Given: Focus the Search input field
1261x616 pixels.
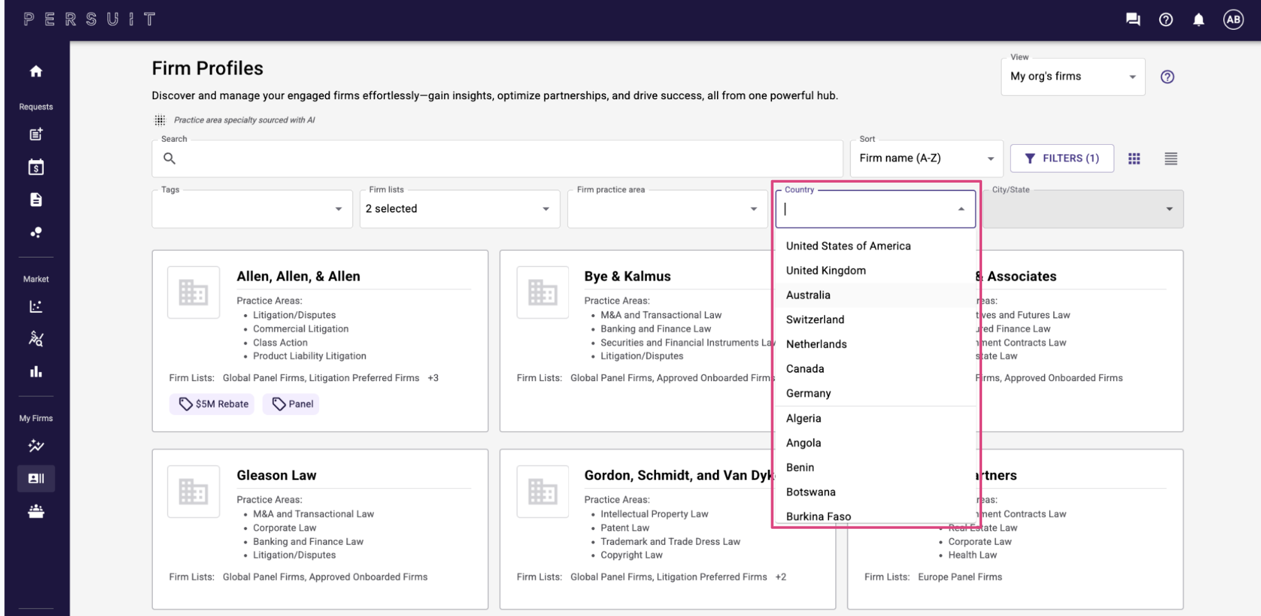Looking at the screenshot, I should tap(498, 159).
